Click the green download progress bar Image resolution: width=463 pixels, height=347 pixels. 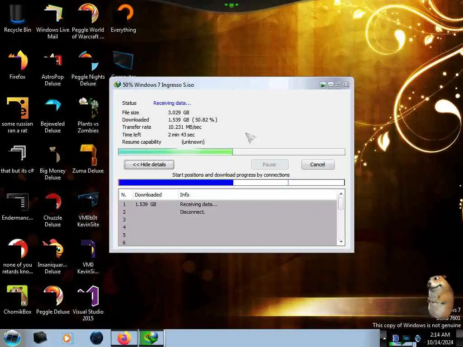coord(231,152)
